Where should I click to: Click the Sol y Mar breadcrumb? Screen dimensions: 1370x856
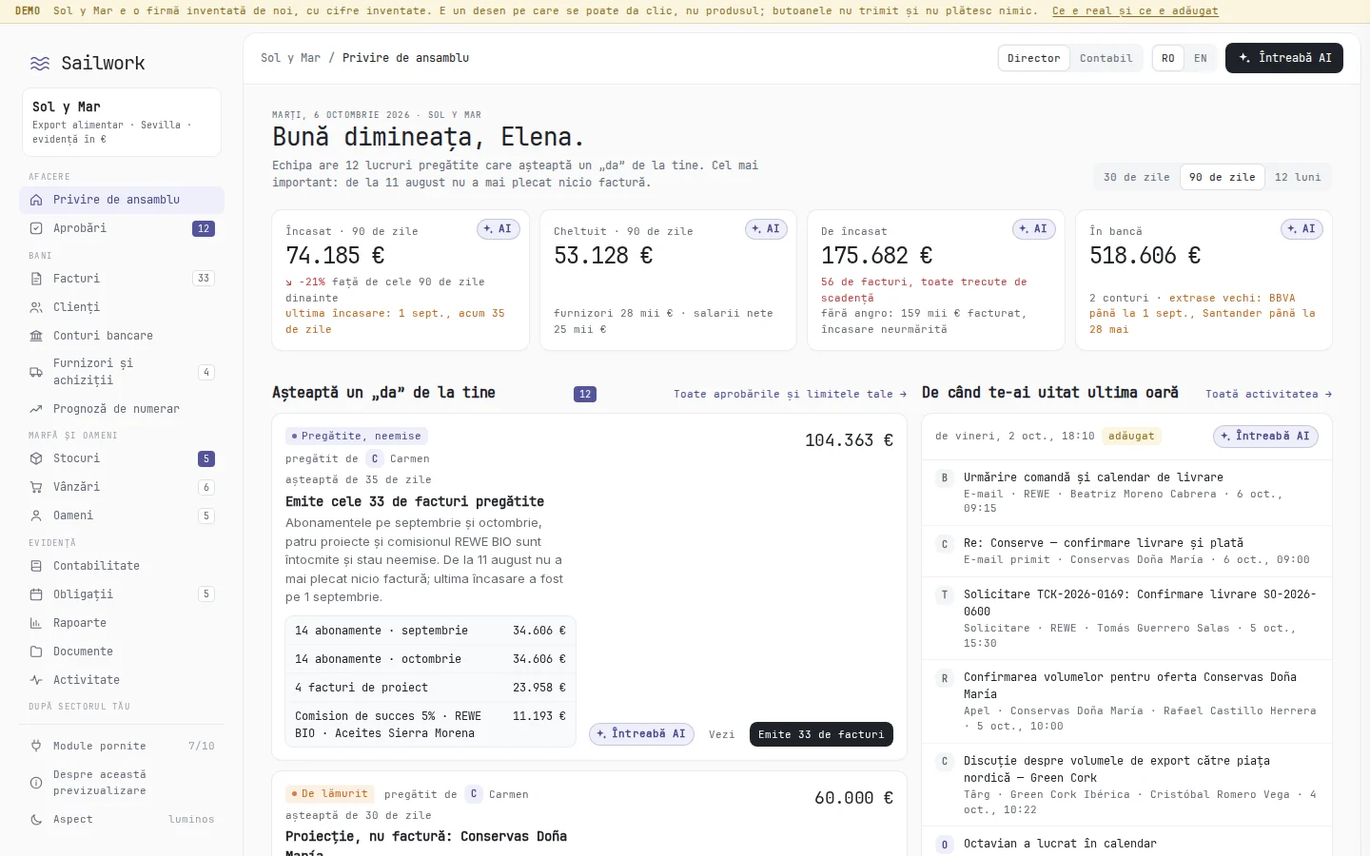(x=290, y=58)
